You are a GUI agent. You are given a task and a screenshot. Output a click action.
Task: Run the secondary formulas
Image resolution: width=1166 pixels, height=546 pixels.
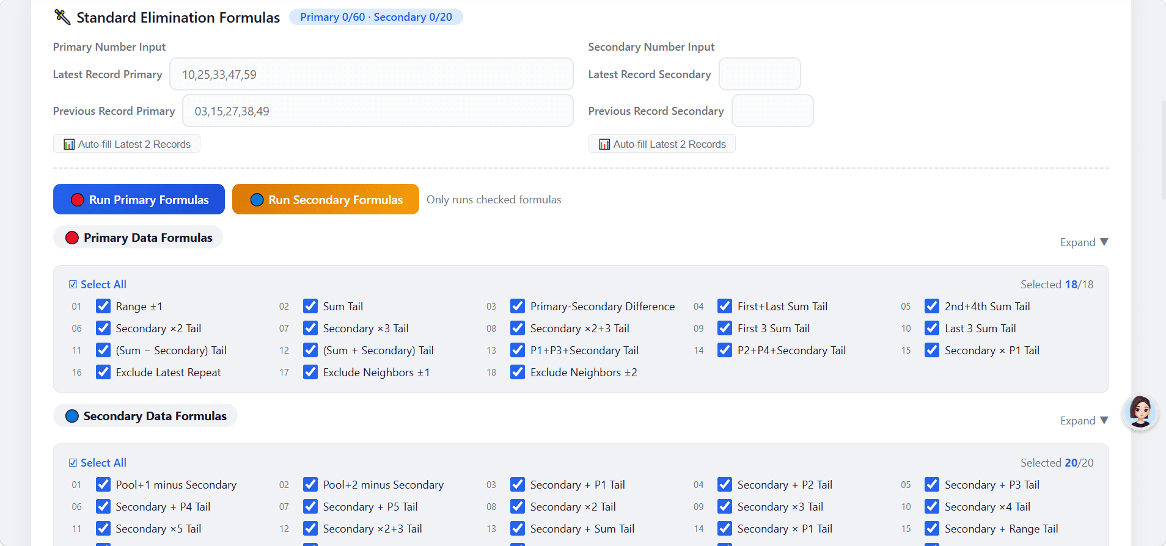pos(326,199)
